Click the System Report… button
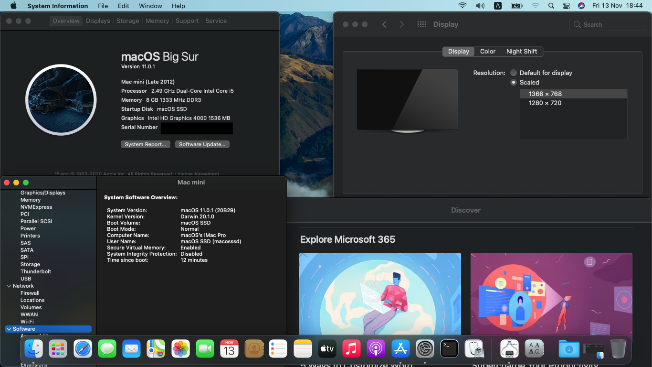The image size is (652, 367). coord(146,144)
